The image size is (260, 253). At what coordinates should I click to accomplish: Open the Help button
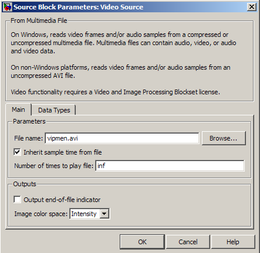[x=233, y=242]
